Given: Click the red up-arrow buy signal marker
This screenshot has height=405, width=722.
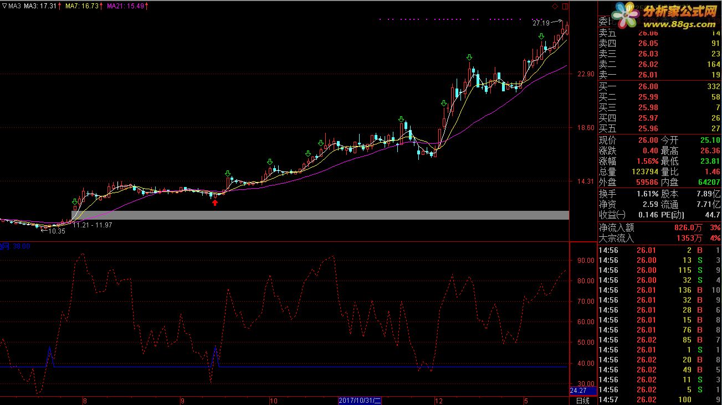Looking at the screenshot, I should click(x=215, y=202).
